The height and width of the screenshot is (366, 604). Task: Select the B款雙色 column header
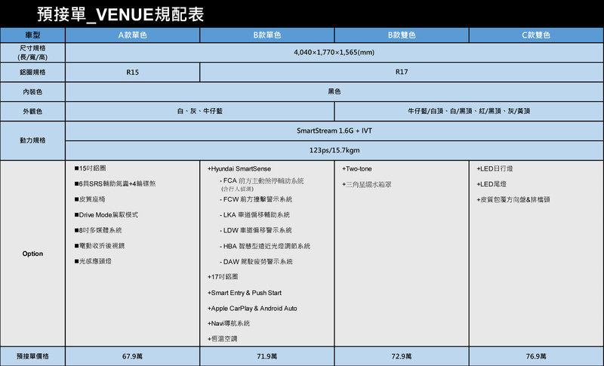click(x=402, y=35)
